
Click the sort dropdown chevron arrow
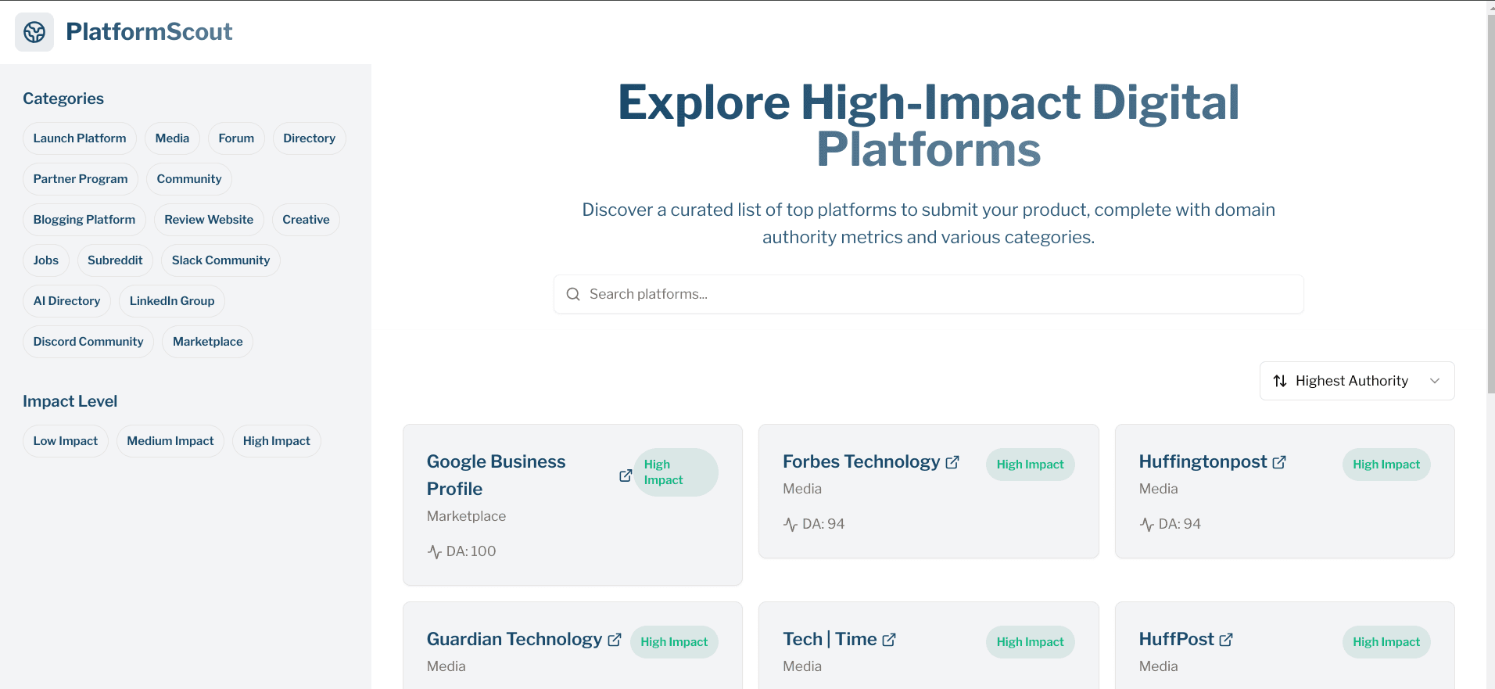tap(1435, 381)
